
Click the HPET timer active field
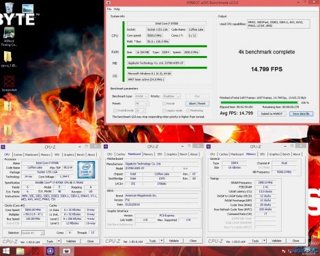pos(146,80)
